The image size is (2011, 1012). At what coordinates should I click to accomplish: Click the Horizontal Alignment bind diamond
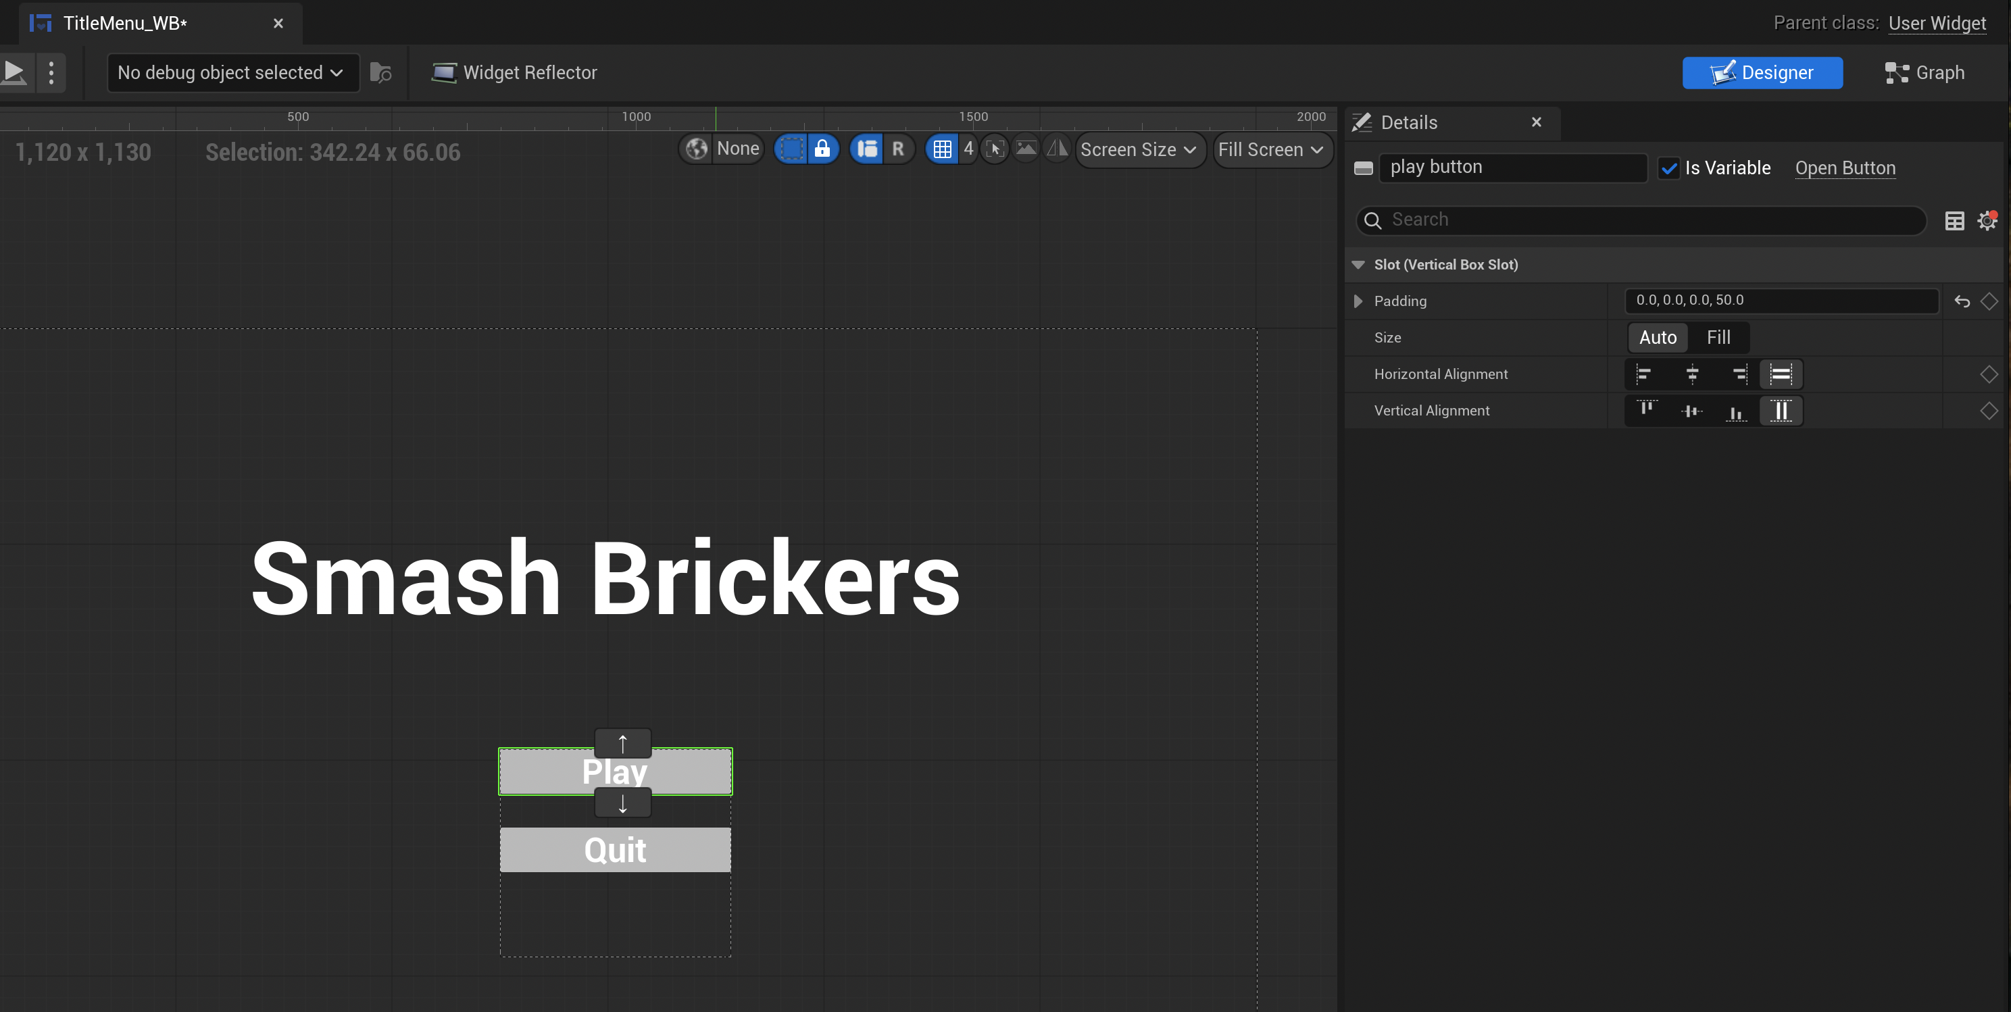1989,374
